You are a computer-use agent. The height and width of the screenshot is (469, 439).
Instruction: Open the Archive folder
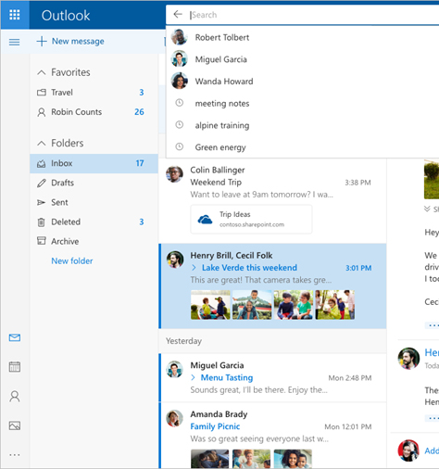94,241
